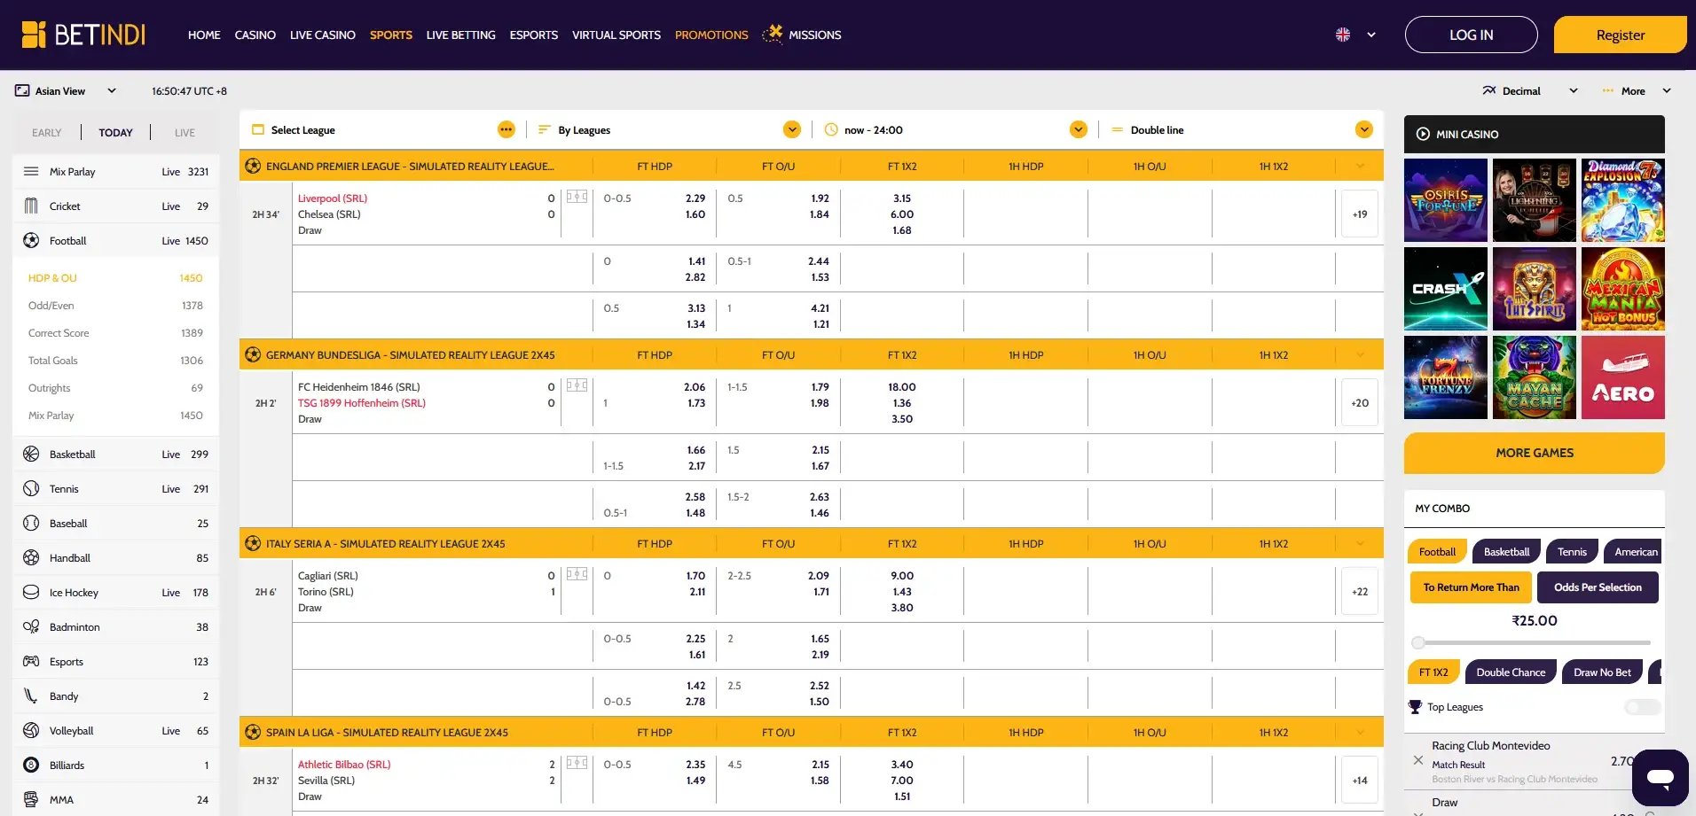Screen dimensions: 1696x816
Task: Remove Racing Club Montevideo selection from combo
Action: pos(1417,760)
